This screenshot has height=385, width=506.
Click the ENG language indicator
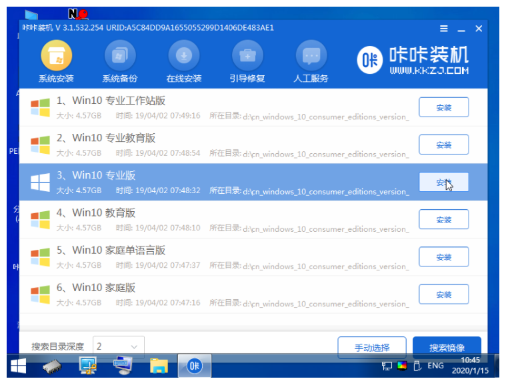(435, 366)
